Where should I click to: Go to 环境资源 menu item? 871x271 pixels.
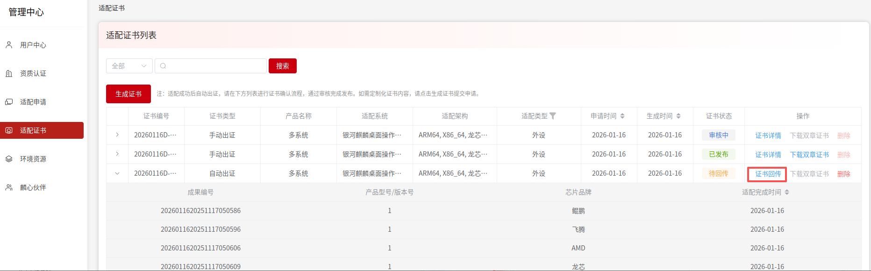coord(33,159)
